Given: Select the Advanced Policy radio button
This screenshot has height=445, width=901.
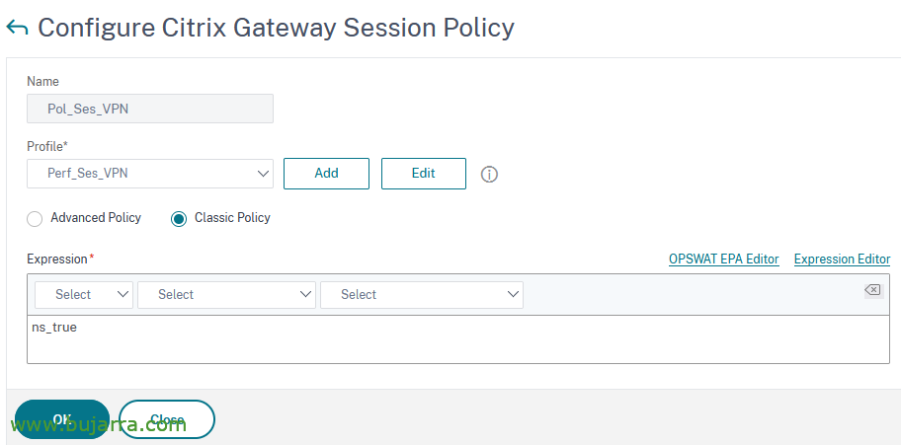Looking at the screenshot, I should click(x=35, y=219).
